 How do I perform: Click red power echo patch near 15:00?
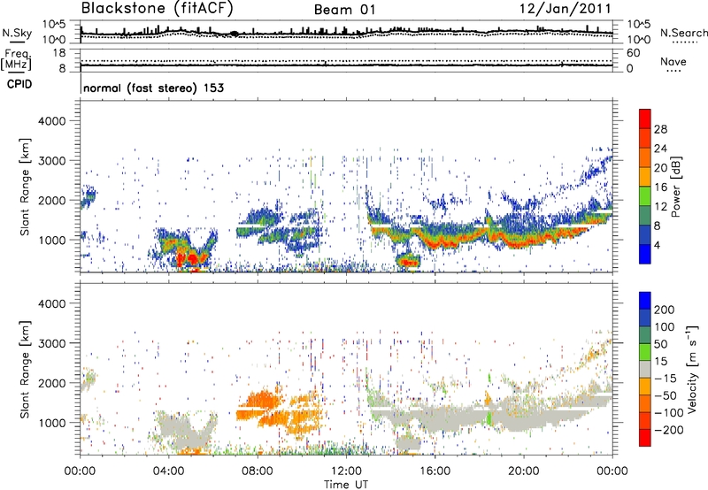(411, 262)
